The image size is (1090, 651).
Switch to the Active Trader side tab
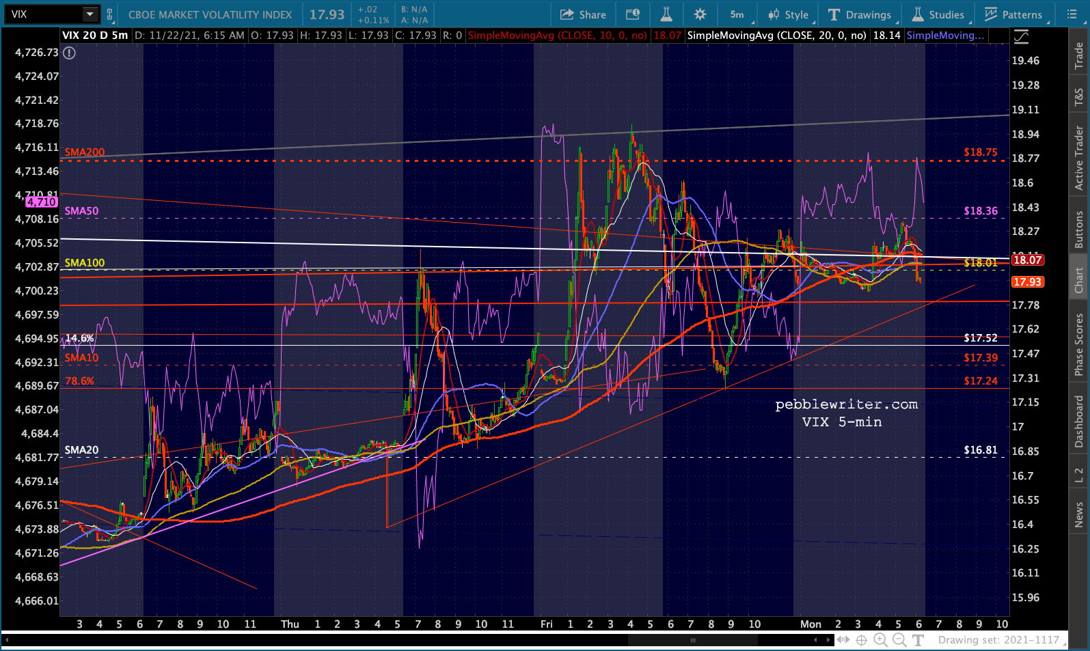point(1079,158)
